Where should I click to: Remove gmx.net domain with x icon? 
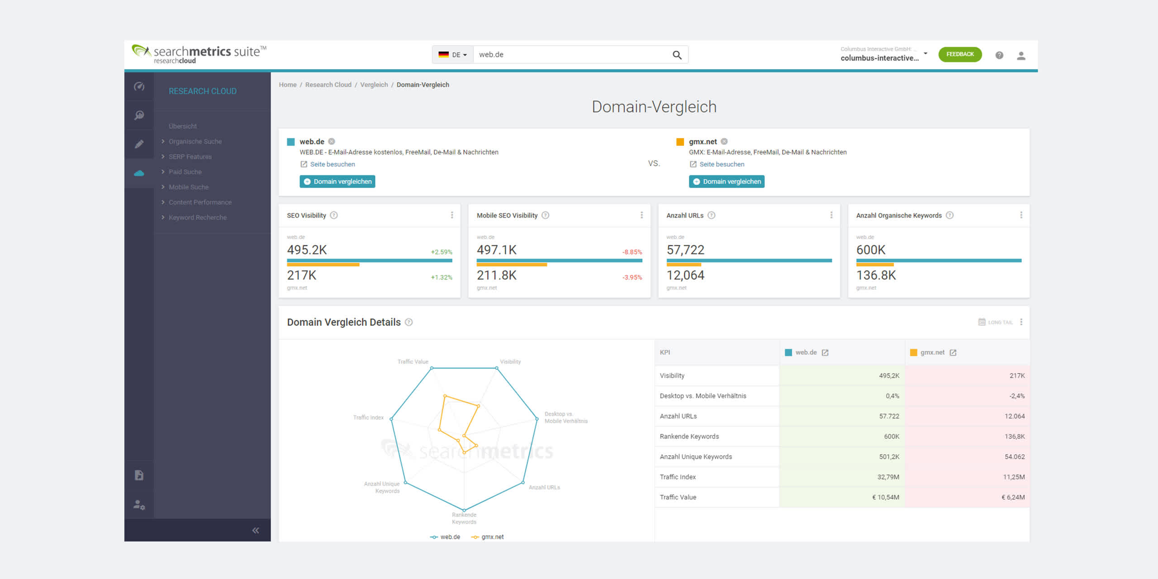click(724, 141)
